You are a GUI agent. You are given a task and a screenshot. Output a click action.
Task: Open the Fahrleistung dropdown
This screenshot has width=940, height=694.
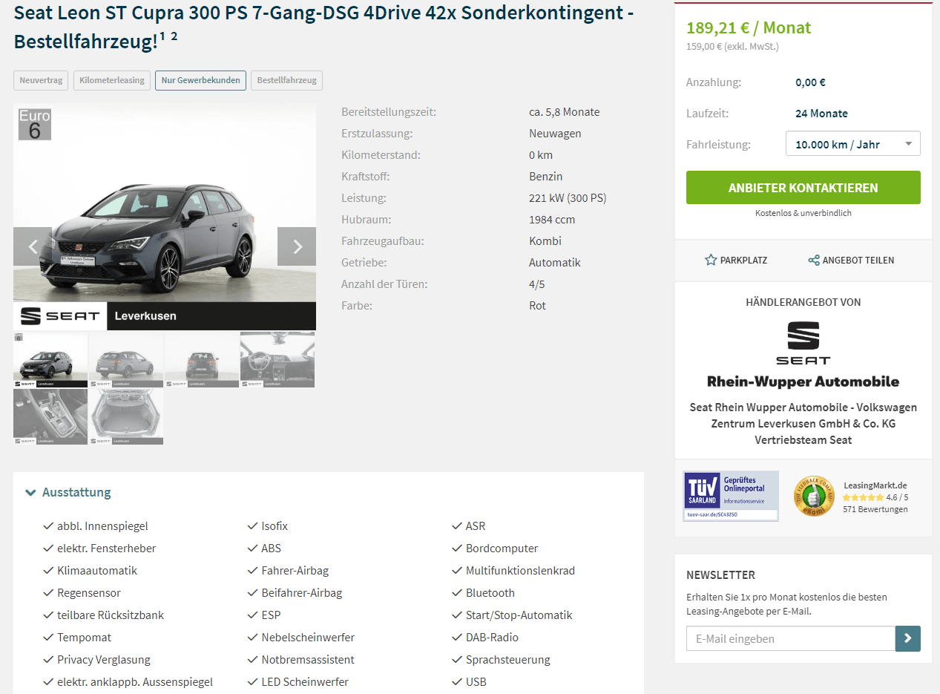click(x=853, y=144)
